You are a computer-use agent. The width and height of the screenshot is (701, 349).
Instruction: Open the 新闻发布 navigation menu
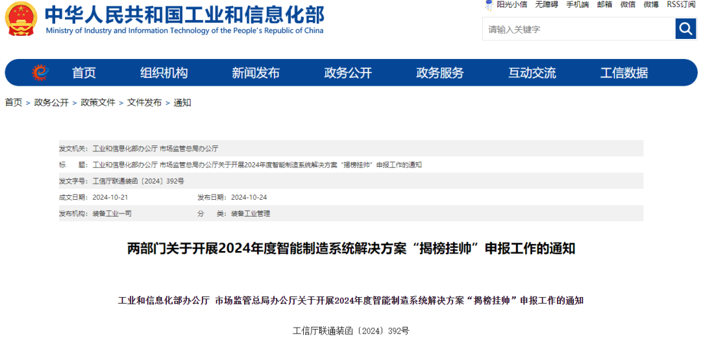(256, 73)
